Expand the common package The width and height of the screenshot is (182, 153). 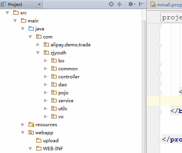pyautogui.click(x=45, y=69)
